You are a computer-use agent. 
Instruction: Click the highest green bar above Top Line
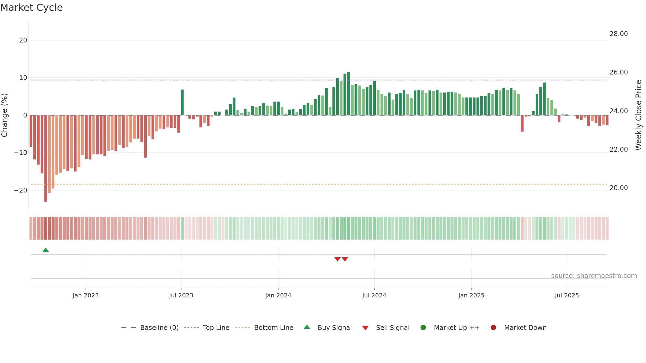pyautogui.click(x=349, y=94)
